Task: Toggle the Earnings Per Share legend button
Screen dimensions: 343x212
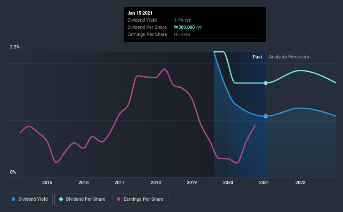Action: tap(140, 199)
